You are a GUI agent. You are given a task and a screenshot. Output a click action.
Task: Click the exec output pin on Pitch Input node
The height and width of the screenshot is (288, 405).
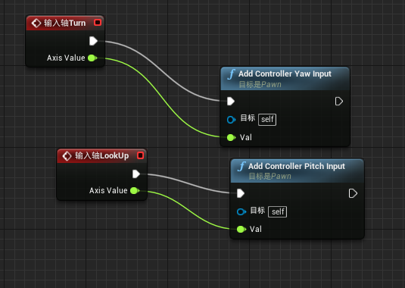353,193
